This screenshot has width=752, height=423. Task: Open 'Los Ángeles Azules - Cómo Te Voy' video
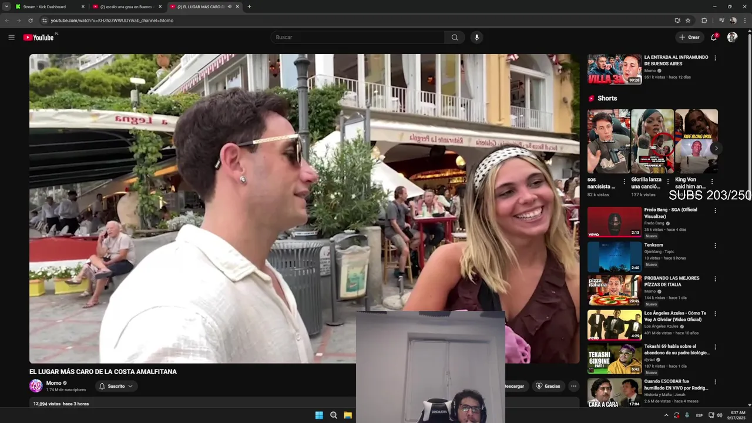pos(675,316)
